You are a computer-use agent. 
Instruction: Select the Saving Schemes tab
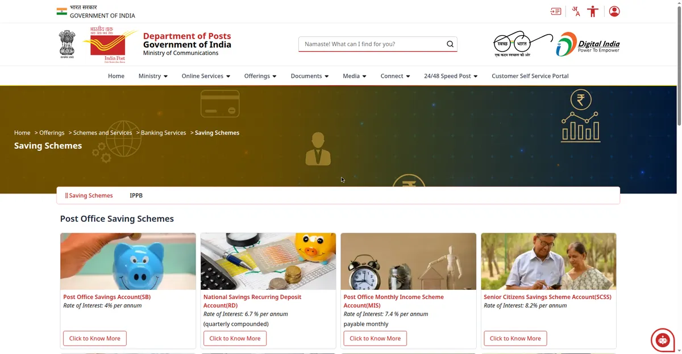pos(89,196)
